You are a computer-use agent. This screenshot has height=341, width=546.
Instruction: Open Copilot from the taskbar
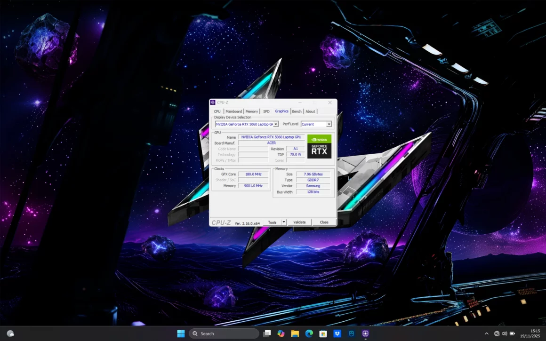281,333
